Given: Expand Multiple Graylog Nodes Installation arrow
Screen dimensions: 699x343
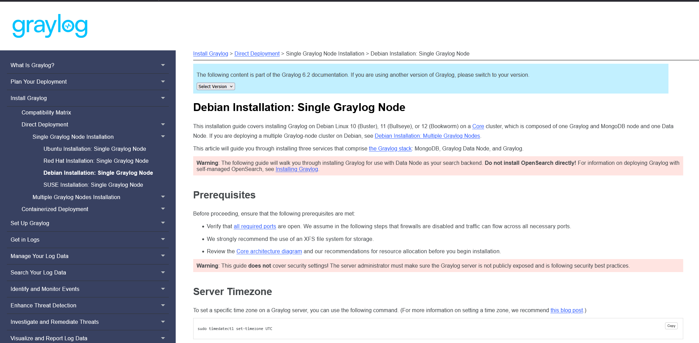Looking at the screenshot, I should coord(163,197).
